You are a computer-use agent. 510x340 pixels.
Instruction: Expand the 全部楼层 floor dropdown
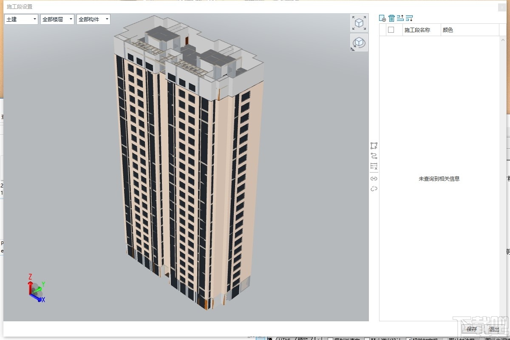(57, 19)
